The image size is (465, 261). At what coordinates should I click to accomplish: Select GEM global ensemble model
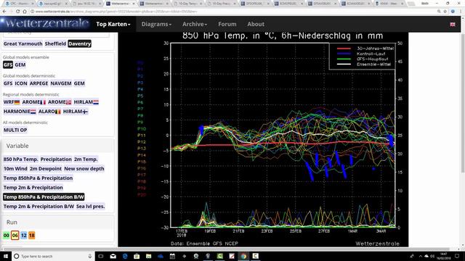point(20,65)
